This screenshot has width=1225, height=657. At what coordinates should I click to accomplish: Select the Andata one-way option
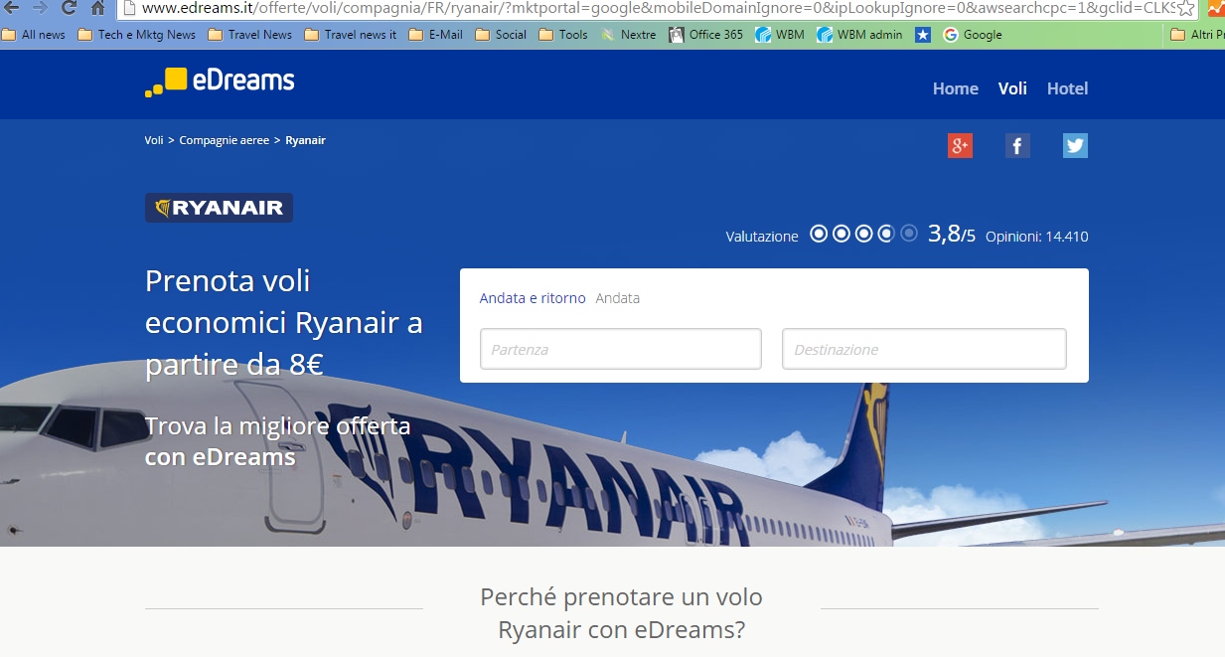pyautogui.click(x=618, y=298)
